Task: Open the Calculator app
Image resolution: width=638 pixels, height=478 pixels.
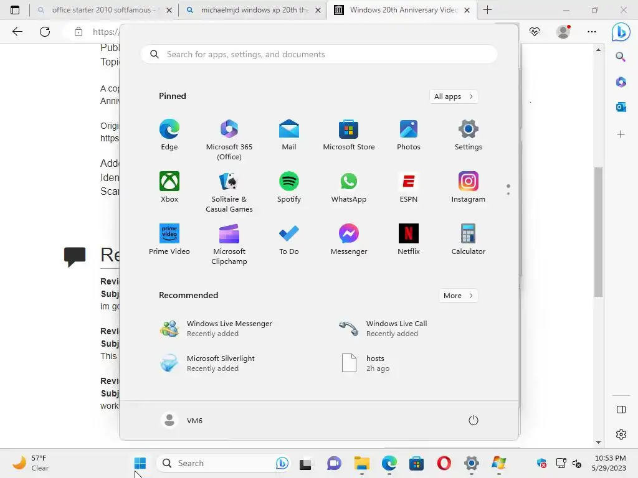Action: click(469, 240)
